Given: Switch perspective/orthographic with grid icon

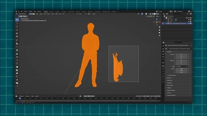Looking at the screenshot, I should [x=159, y=35].
